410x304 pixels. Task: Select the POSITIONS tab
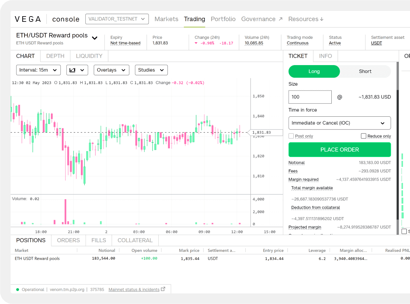click(x=31, y=240)
